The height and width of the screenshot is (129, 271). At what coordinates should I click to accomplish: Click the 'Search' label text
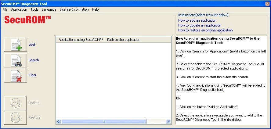pos(34,60)
